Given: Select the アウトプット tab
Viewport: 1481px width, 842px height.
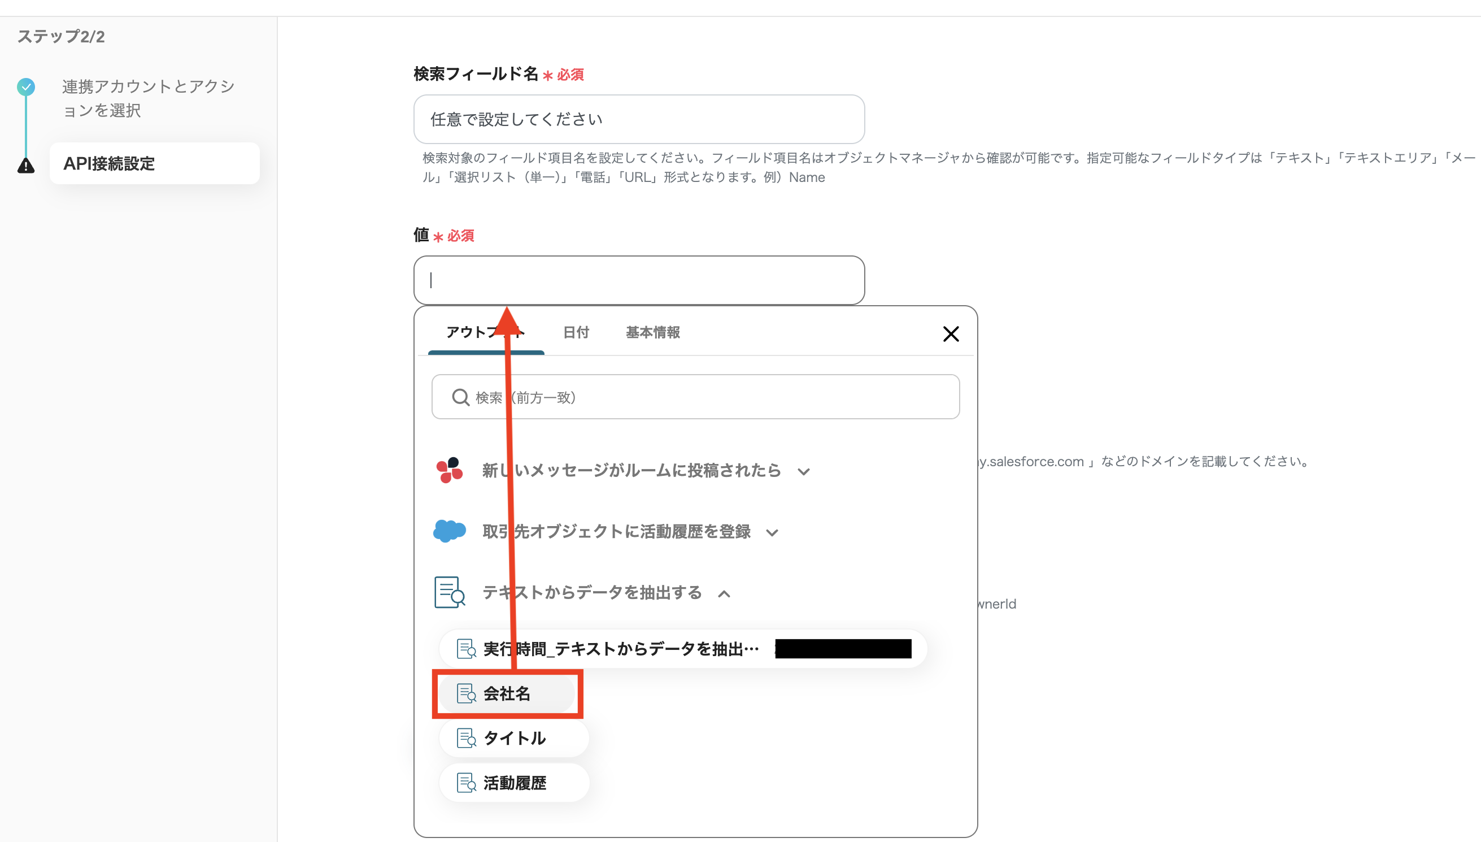Looking at the screenshot, I should (468, 332).
